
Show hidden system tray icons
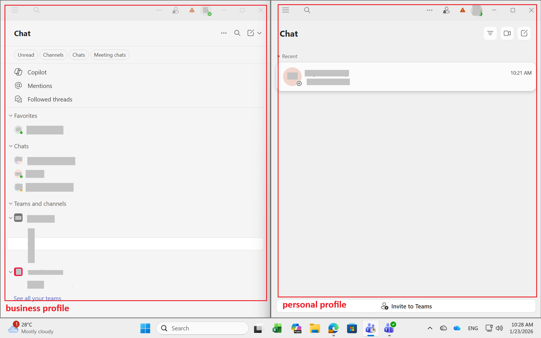430,328
